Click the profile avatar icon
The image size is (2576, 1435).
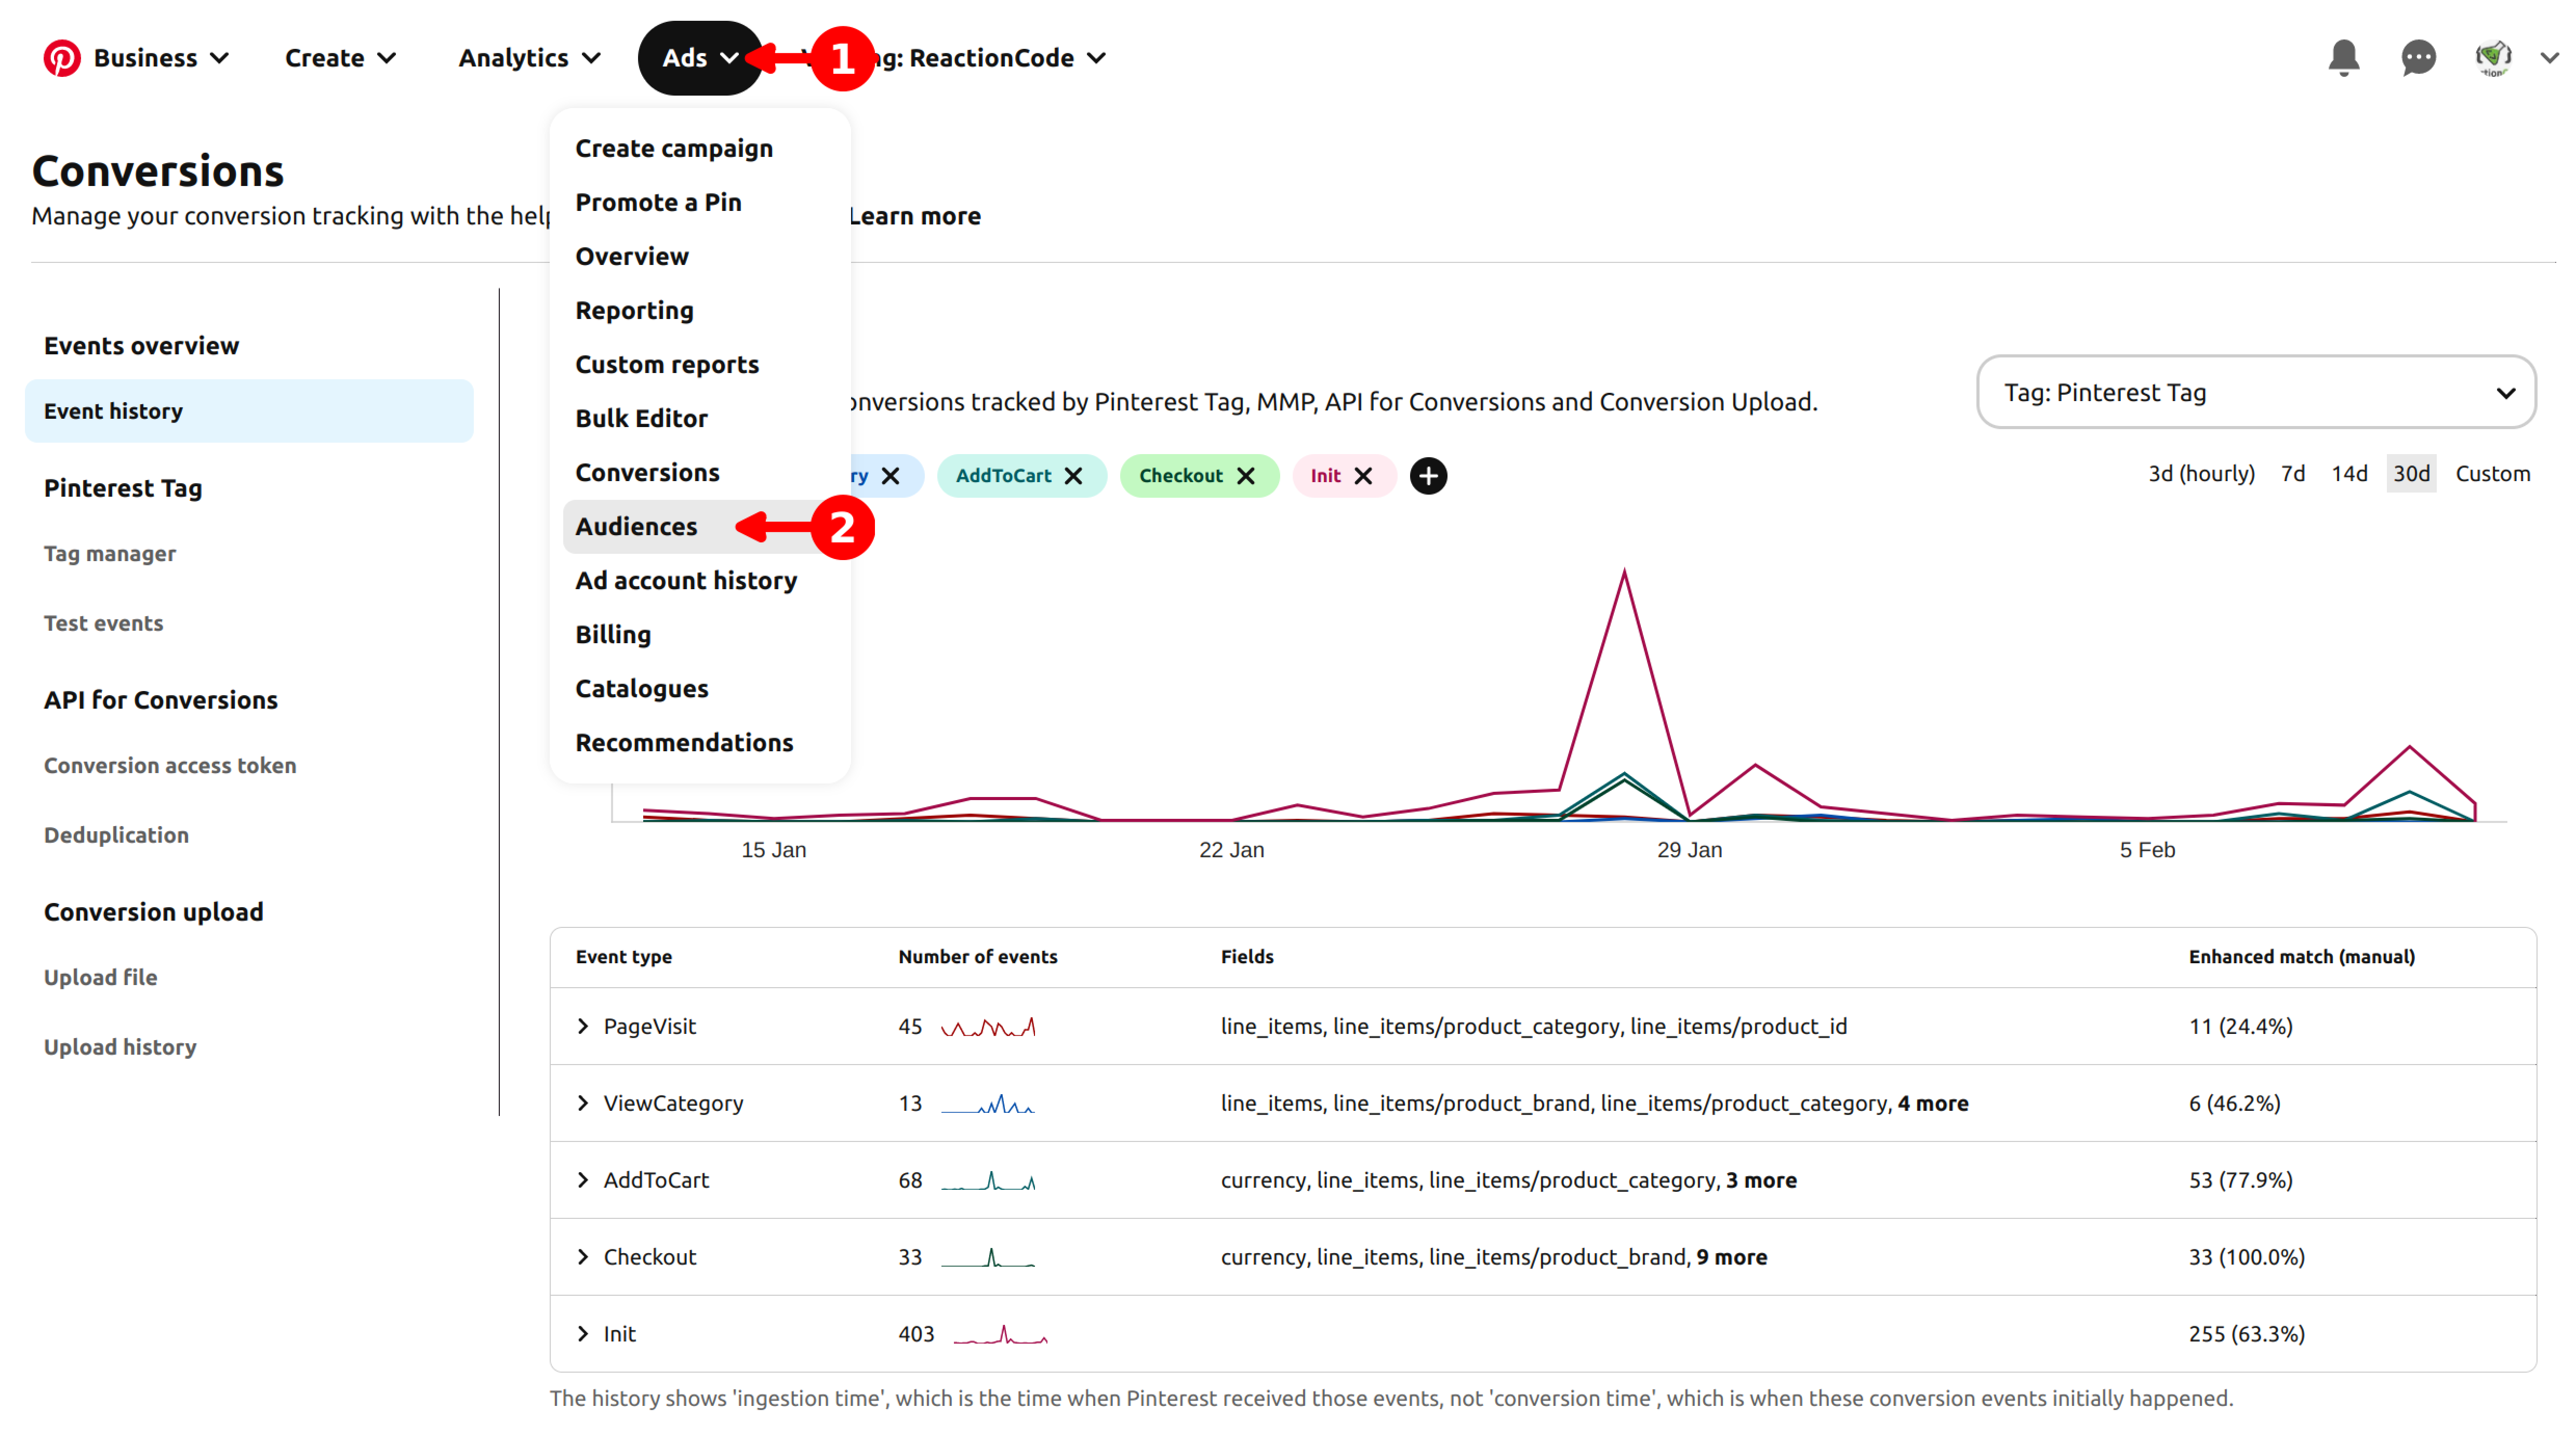[x=2493, y=58]
